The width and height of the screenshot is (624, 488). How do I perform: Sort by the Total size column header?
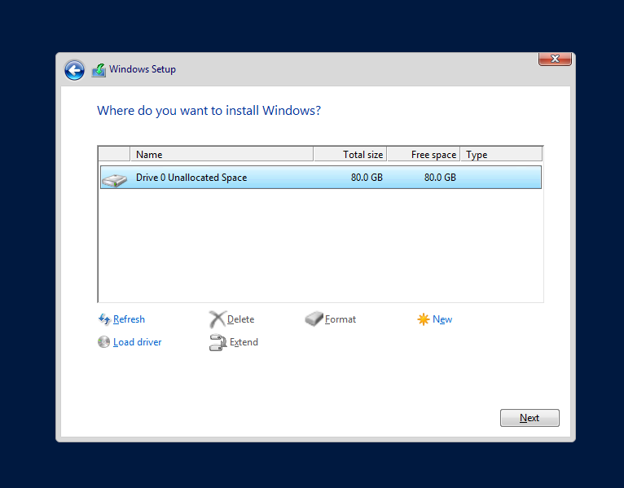(349, 155)
